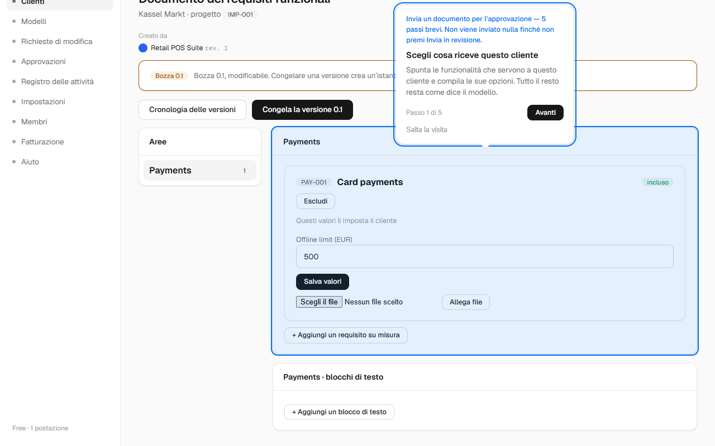
Task: Skip the tour with Salta la visita
Action: (427, 129)
